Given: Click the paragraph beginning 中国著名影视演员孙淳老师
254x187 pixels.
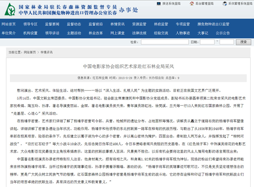Looking at the screenshot, I should [127, 171].
